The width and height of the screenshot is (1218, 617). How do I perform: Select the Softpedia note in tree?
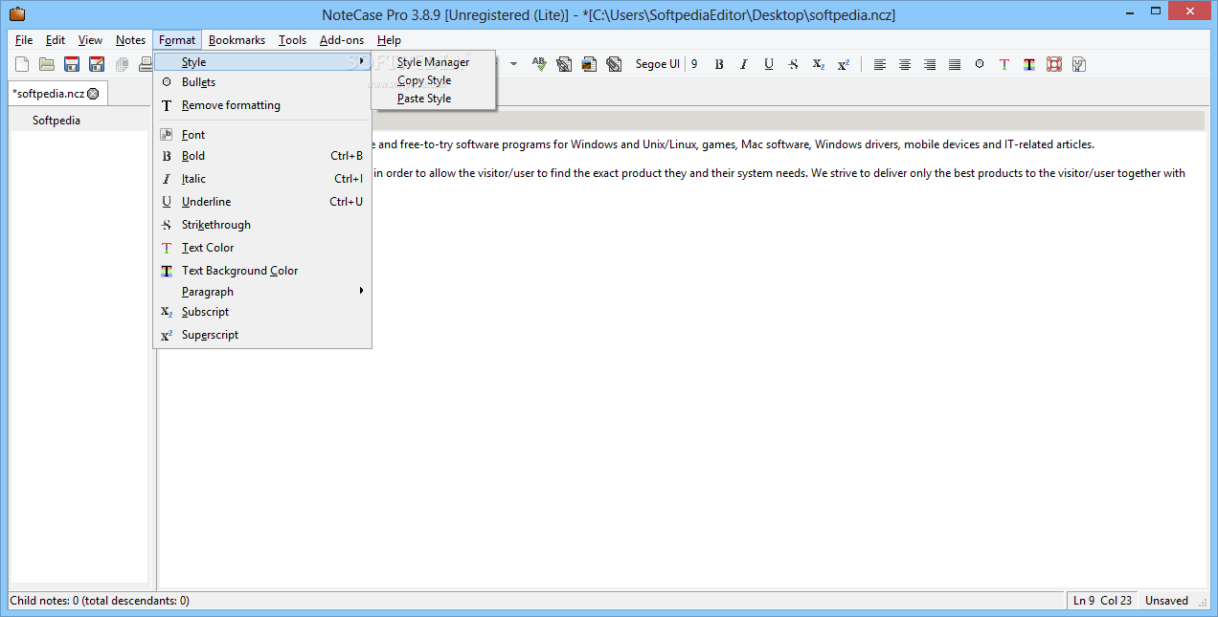coord(56,121)
